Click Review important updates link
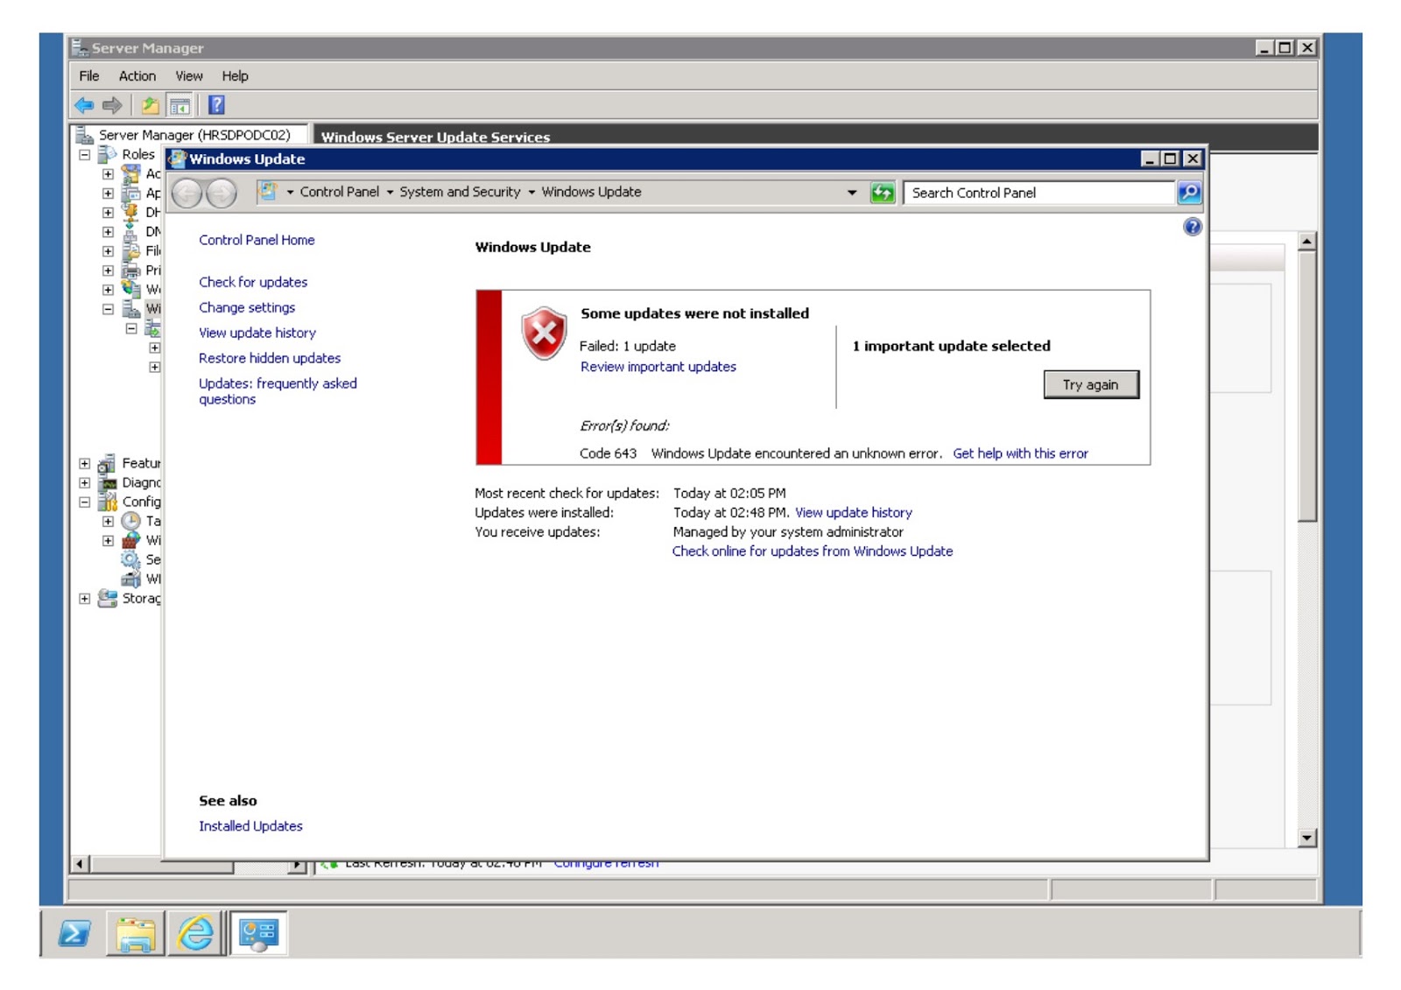This screenshot has height=990, width=1401. 658,367
